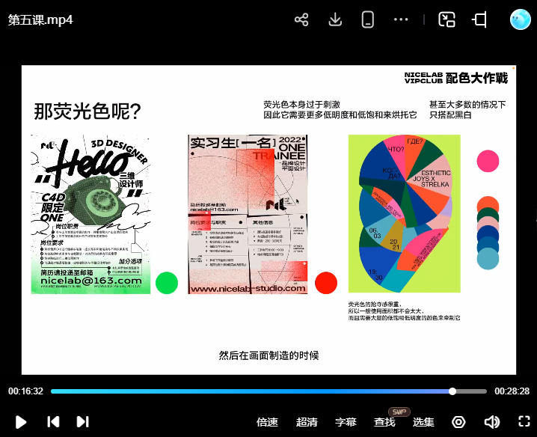Open the 倍速 playback speed menu
The image size is (537, 437).
point(267,422)
